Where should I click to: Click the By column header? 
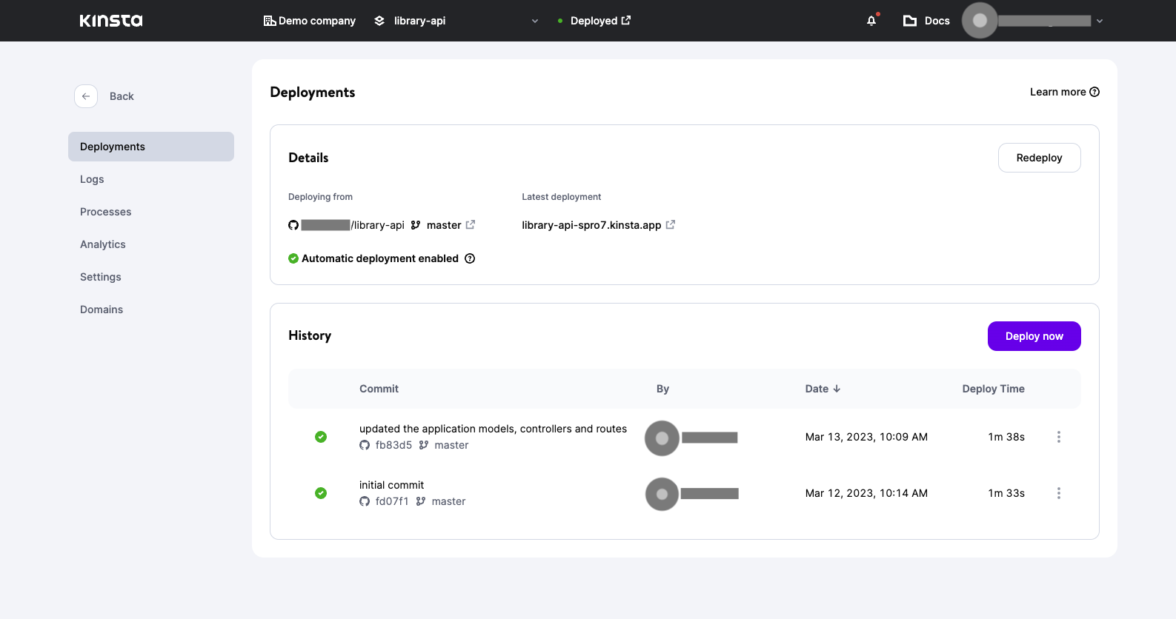point(662,389)
